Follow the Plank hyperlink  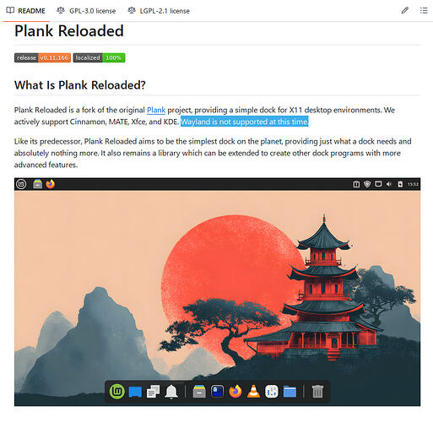(156, 110)
